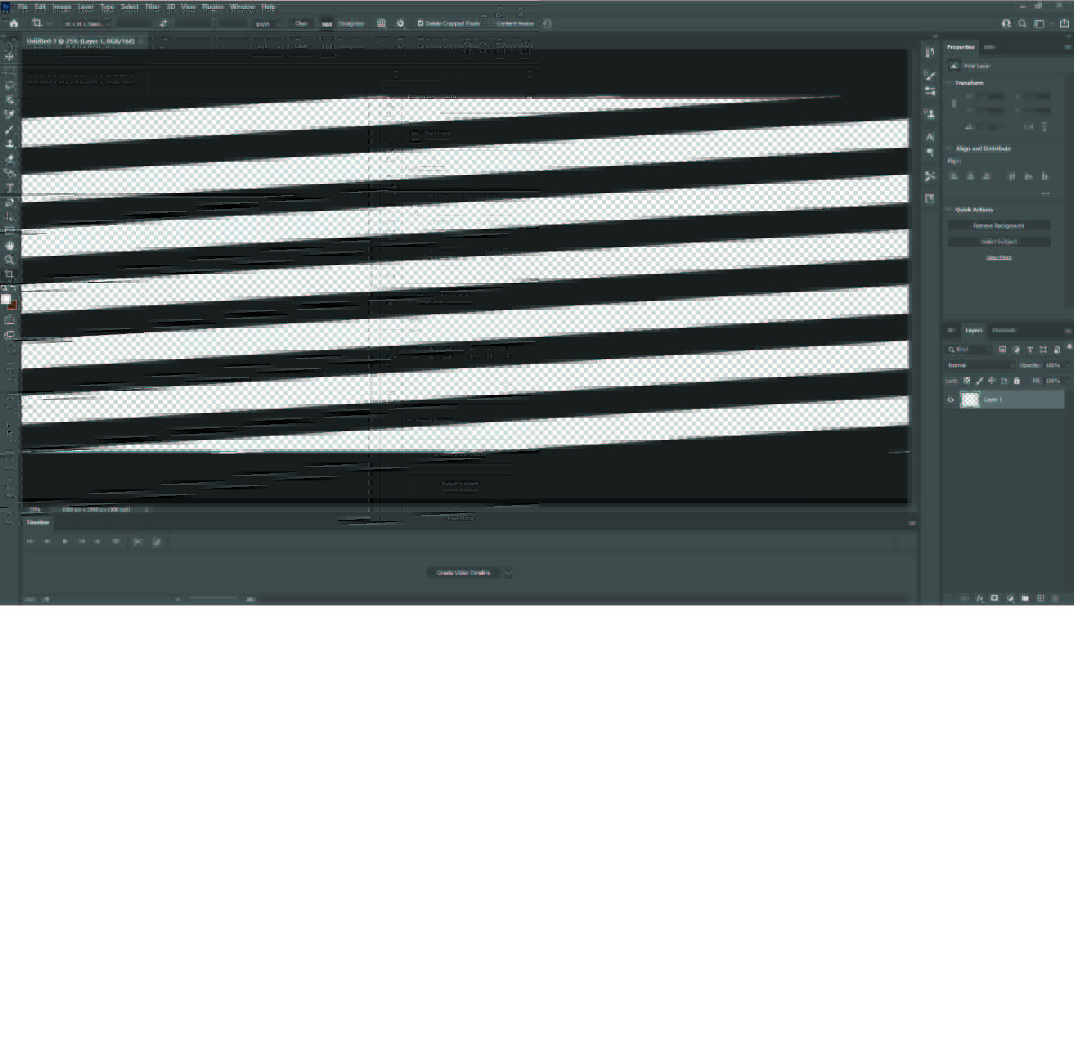This screenshot has width=1074, height=1044.
Task: Select the Type tool
Action: click(x=10, y=187)
